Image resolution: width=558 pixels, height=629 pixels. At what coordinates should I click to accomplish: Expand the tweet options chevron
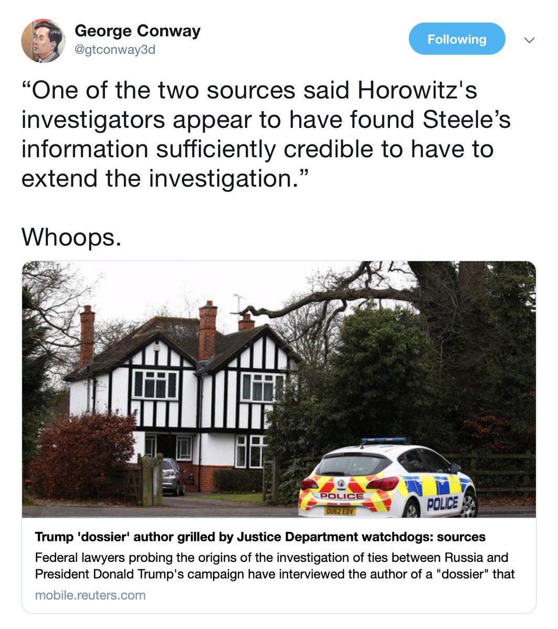pyautogui.click(x=530, y=40)
